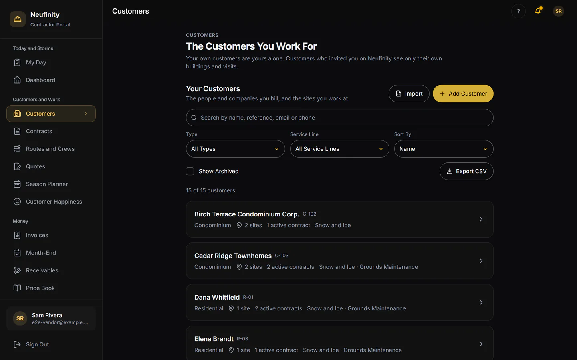Open Sam Rivera account card
This screenshot has width=577, height=360.
tap(51, 318)
